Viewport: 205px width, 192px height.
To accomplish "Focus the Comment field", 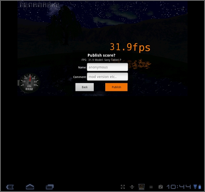I will pyautogui.click(x=107, y=77).
